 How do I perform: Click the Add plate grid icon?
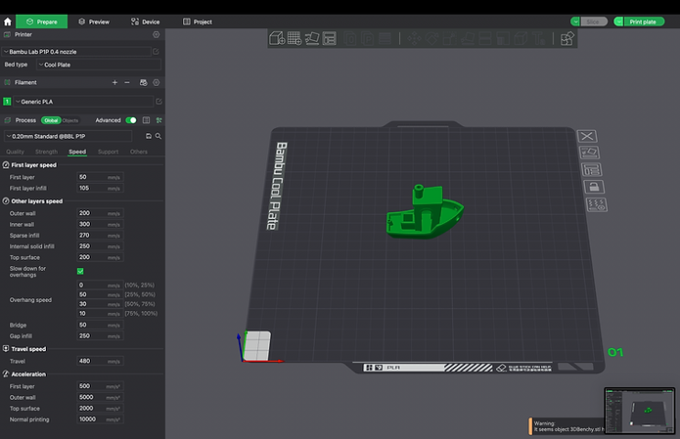click(x=295, y=38)
